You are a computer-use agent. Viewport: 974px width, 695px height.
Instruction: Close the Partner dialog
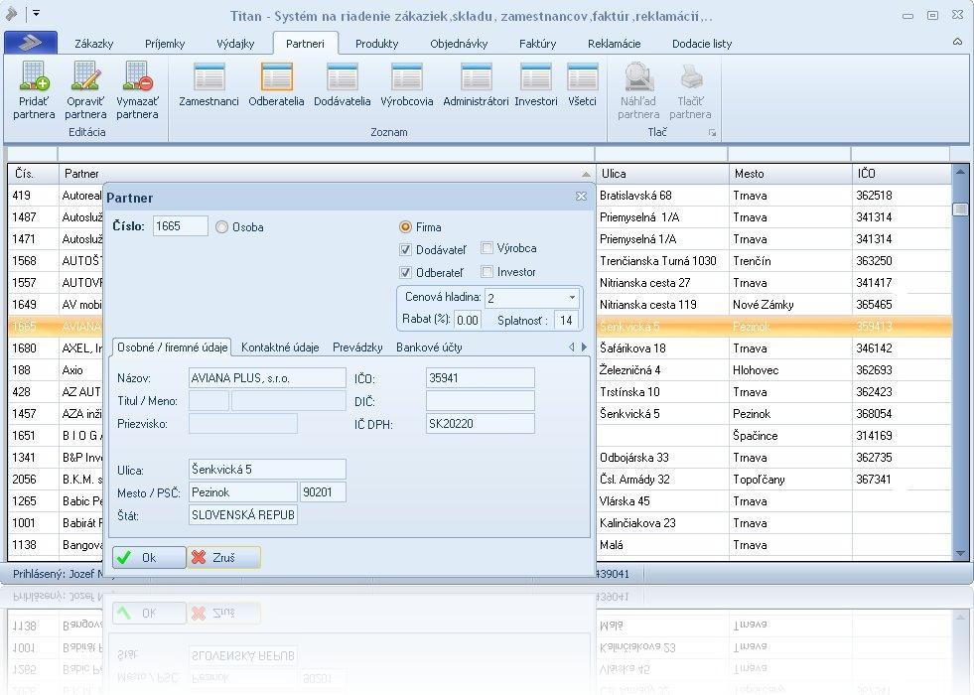[x=581, y=197]
